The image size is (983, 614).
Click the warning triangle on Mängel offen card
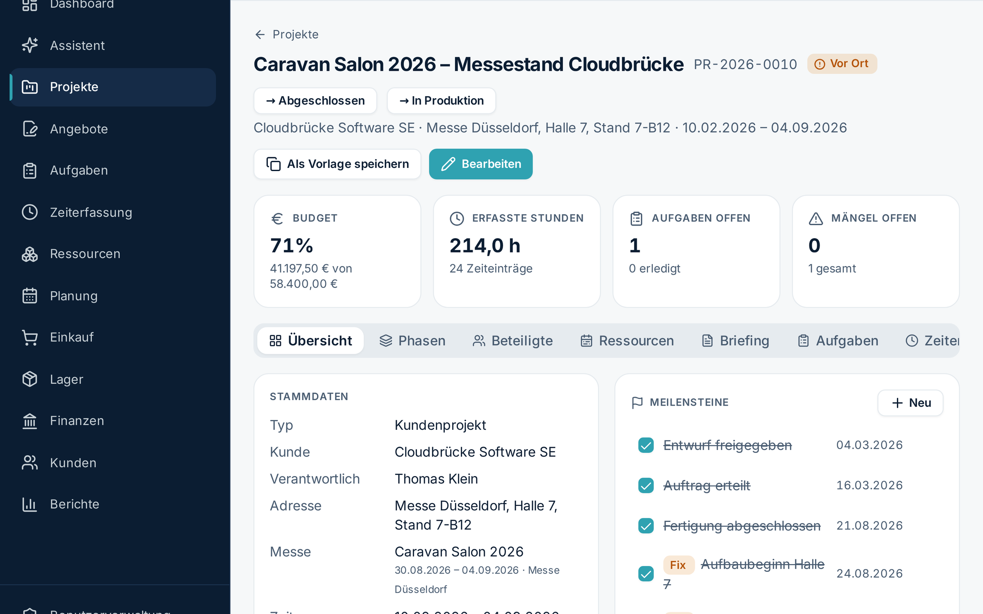tap(816, 219)
